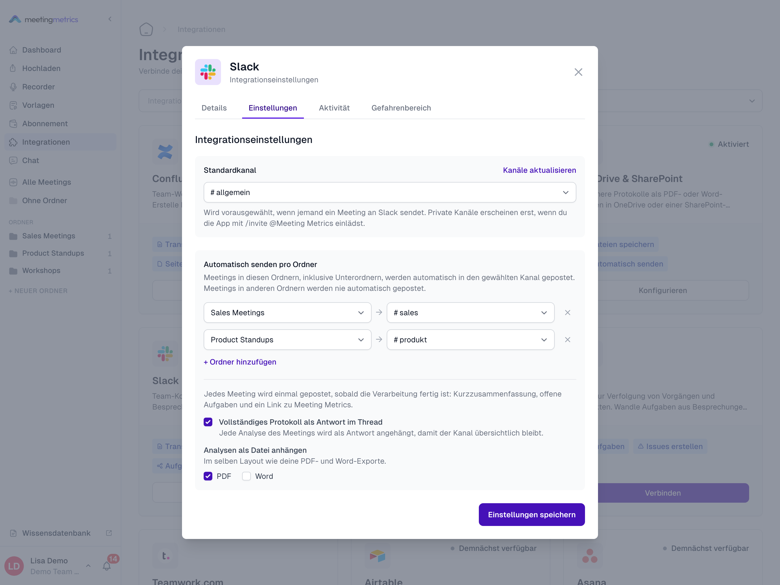Open the Standardkanal dropdown showing # allgemein

(390, 192)
